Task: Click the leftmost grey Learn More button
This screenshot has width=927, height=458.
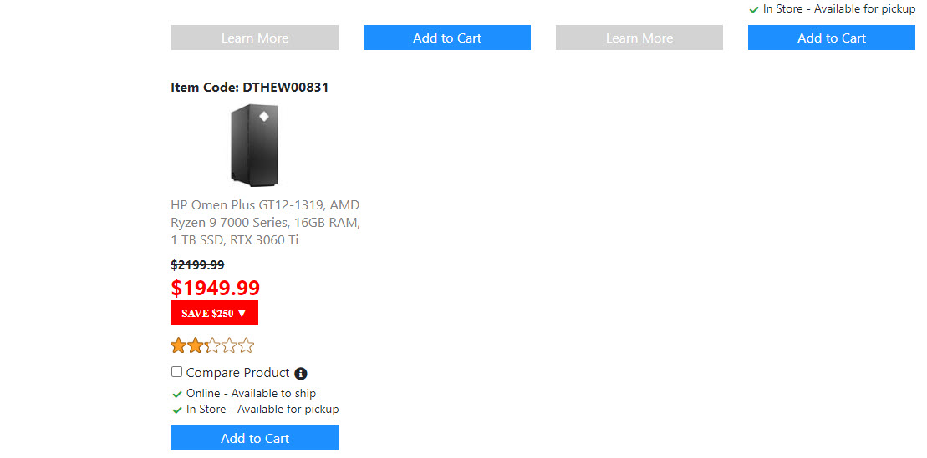Action: 255,38
